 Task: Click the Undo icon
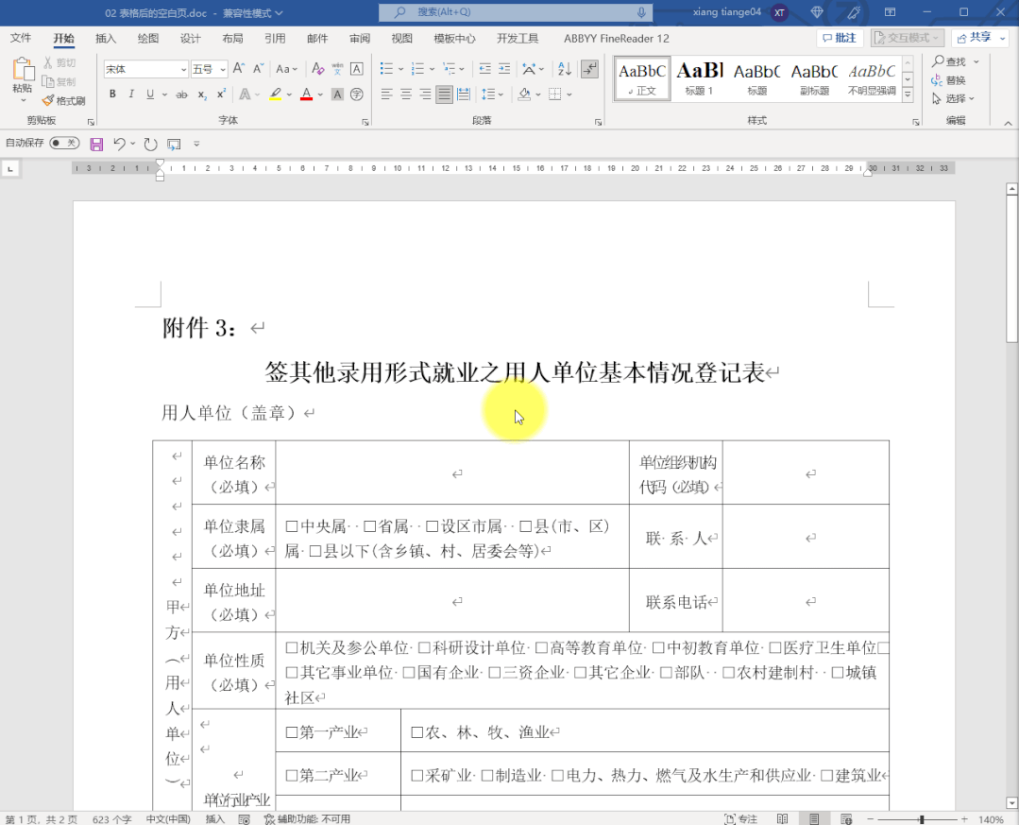coord(122,143)
